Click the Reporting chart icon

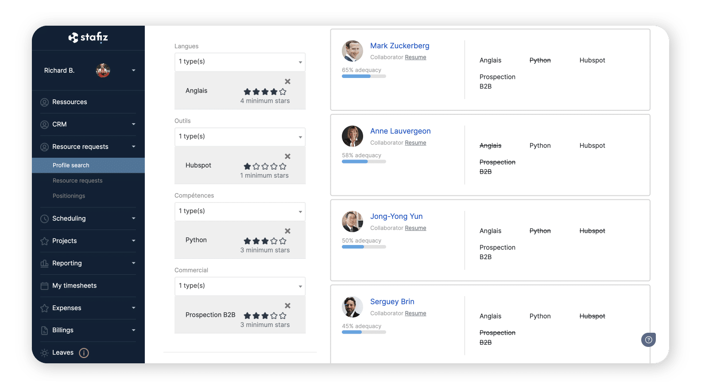(x=44, y=264)
